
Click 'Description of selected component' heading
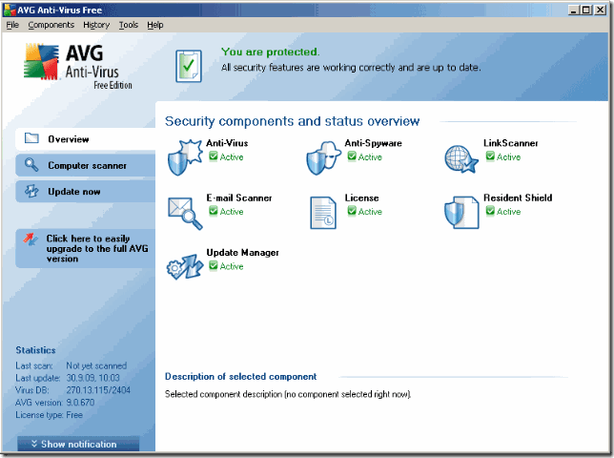pyautogui.click(x=240, y=377)
